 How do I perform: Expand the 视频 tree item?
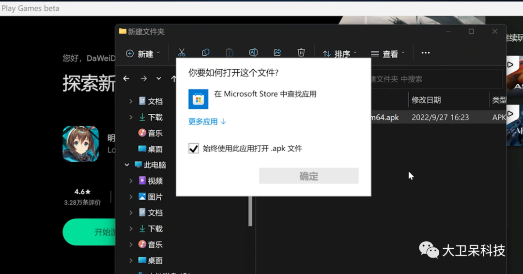tap(131, 181)
